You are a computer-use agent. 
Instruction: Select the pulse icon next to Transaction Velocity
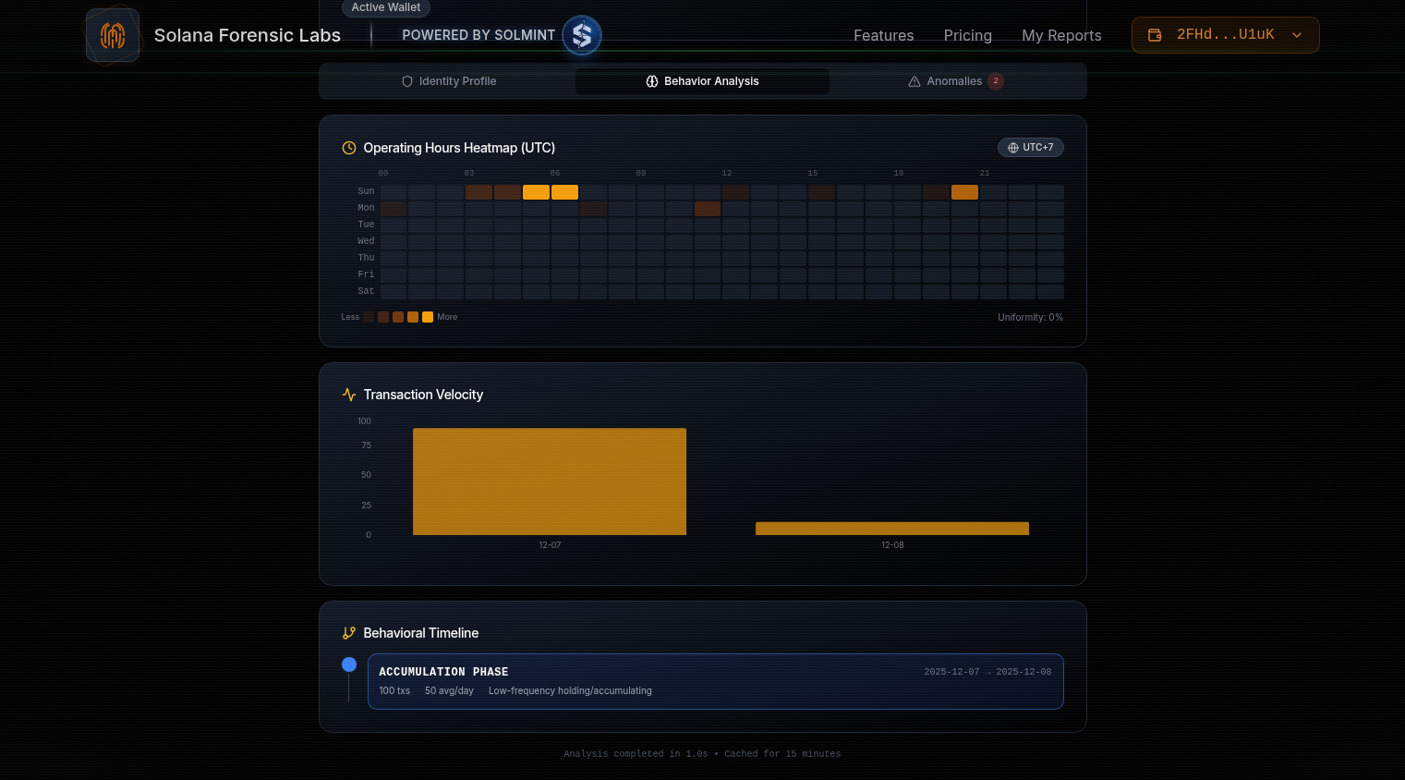348,394
